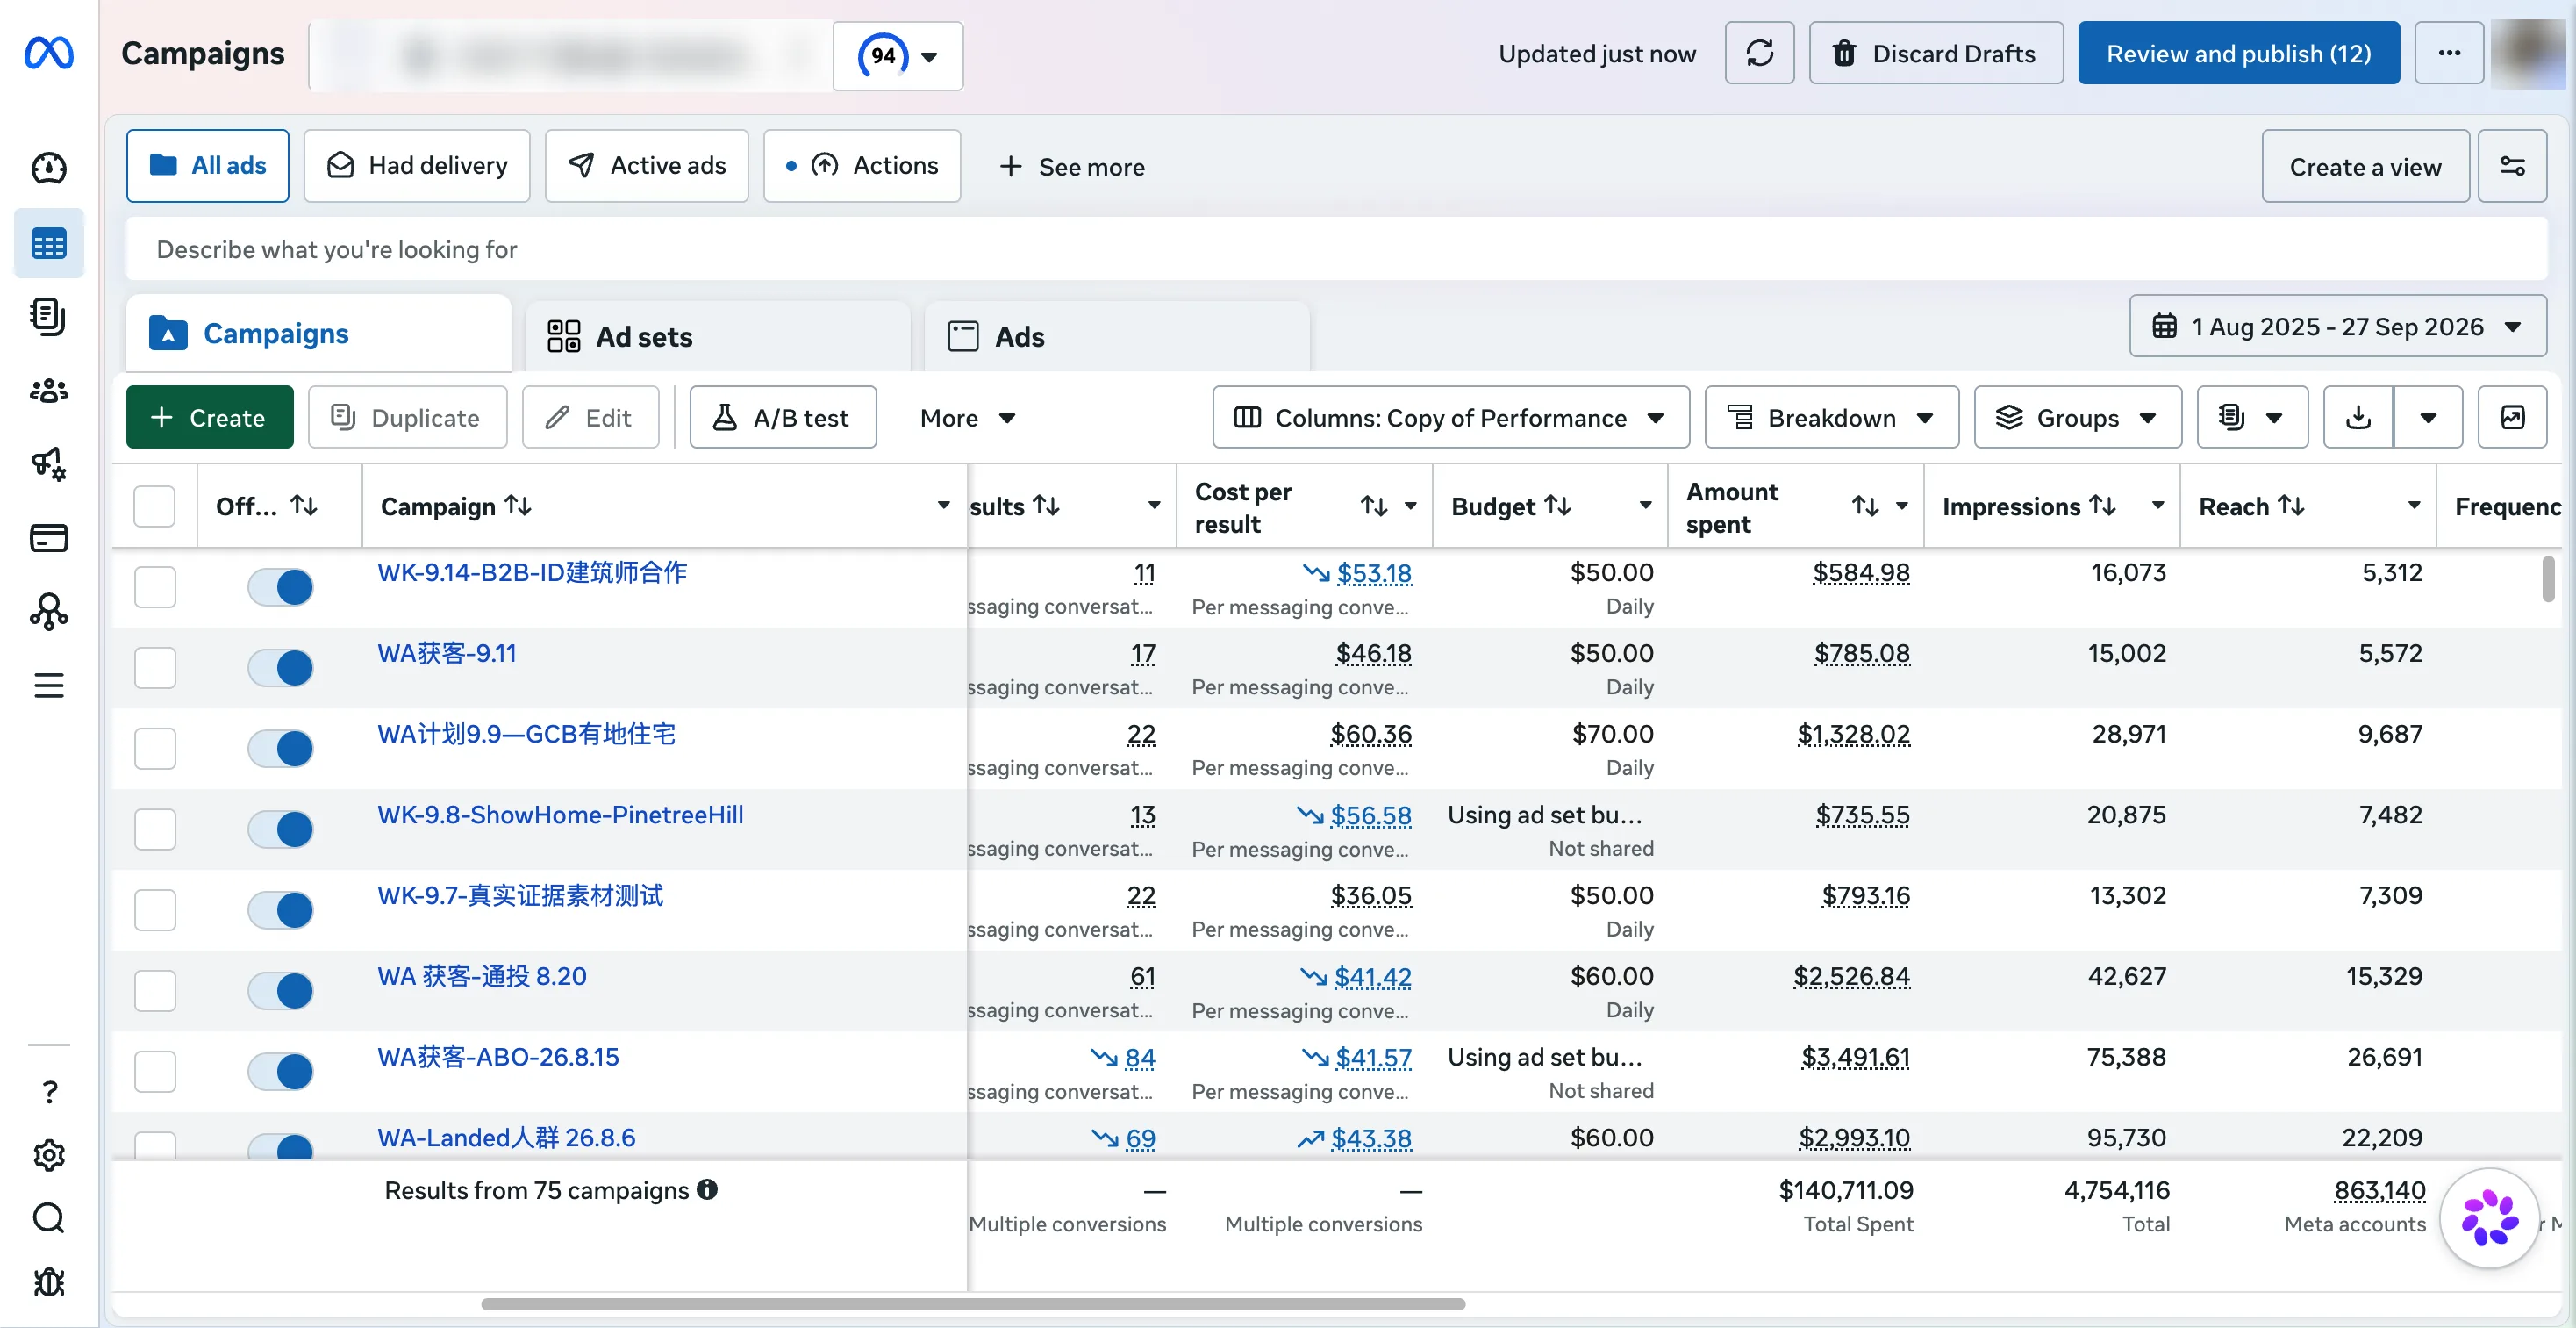Click the green Create button
Screen dimensions: 2576x1328
pyautogui.click(x=210, y=417)
